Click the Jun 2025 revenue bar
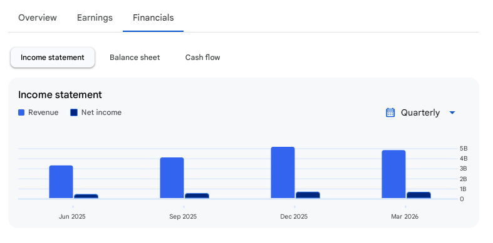 [61, 182]
